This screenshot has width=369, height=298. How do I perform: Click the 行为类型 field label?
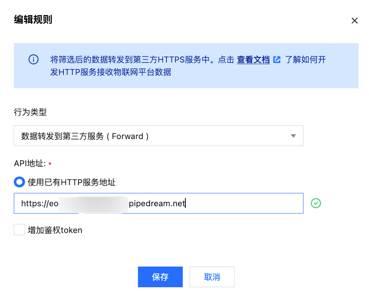tap(30, 112)
